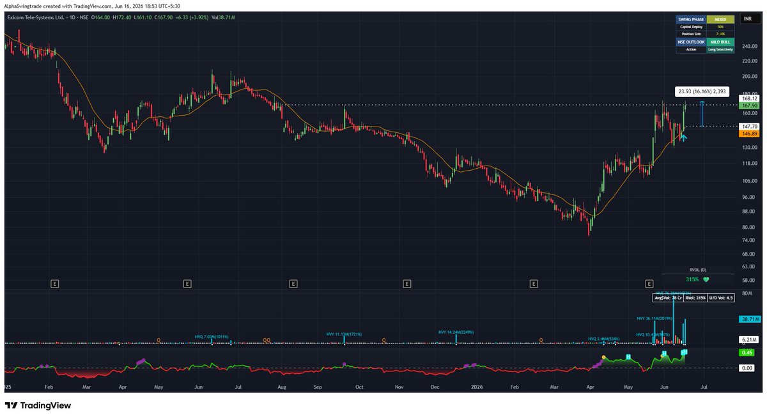767x418 pixels.
Task: Click the HVY 36.11M(2019%) volume label
Action: click(x=655, y=318)
